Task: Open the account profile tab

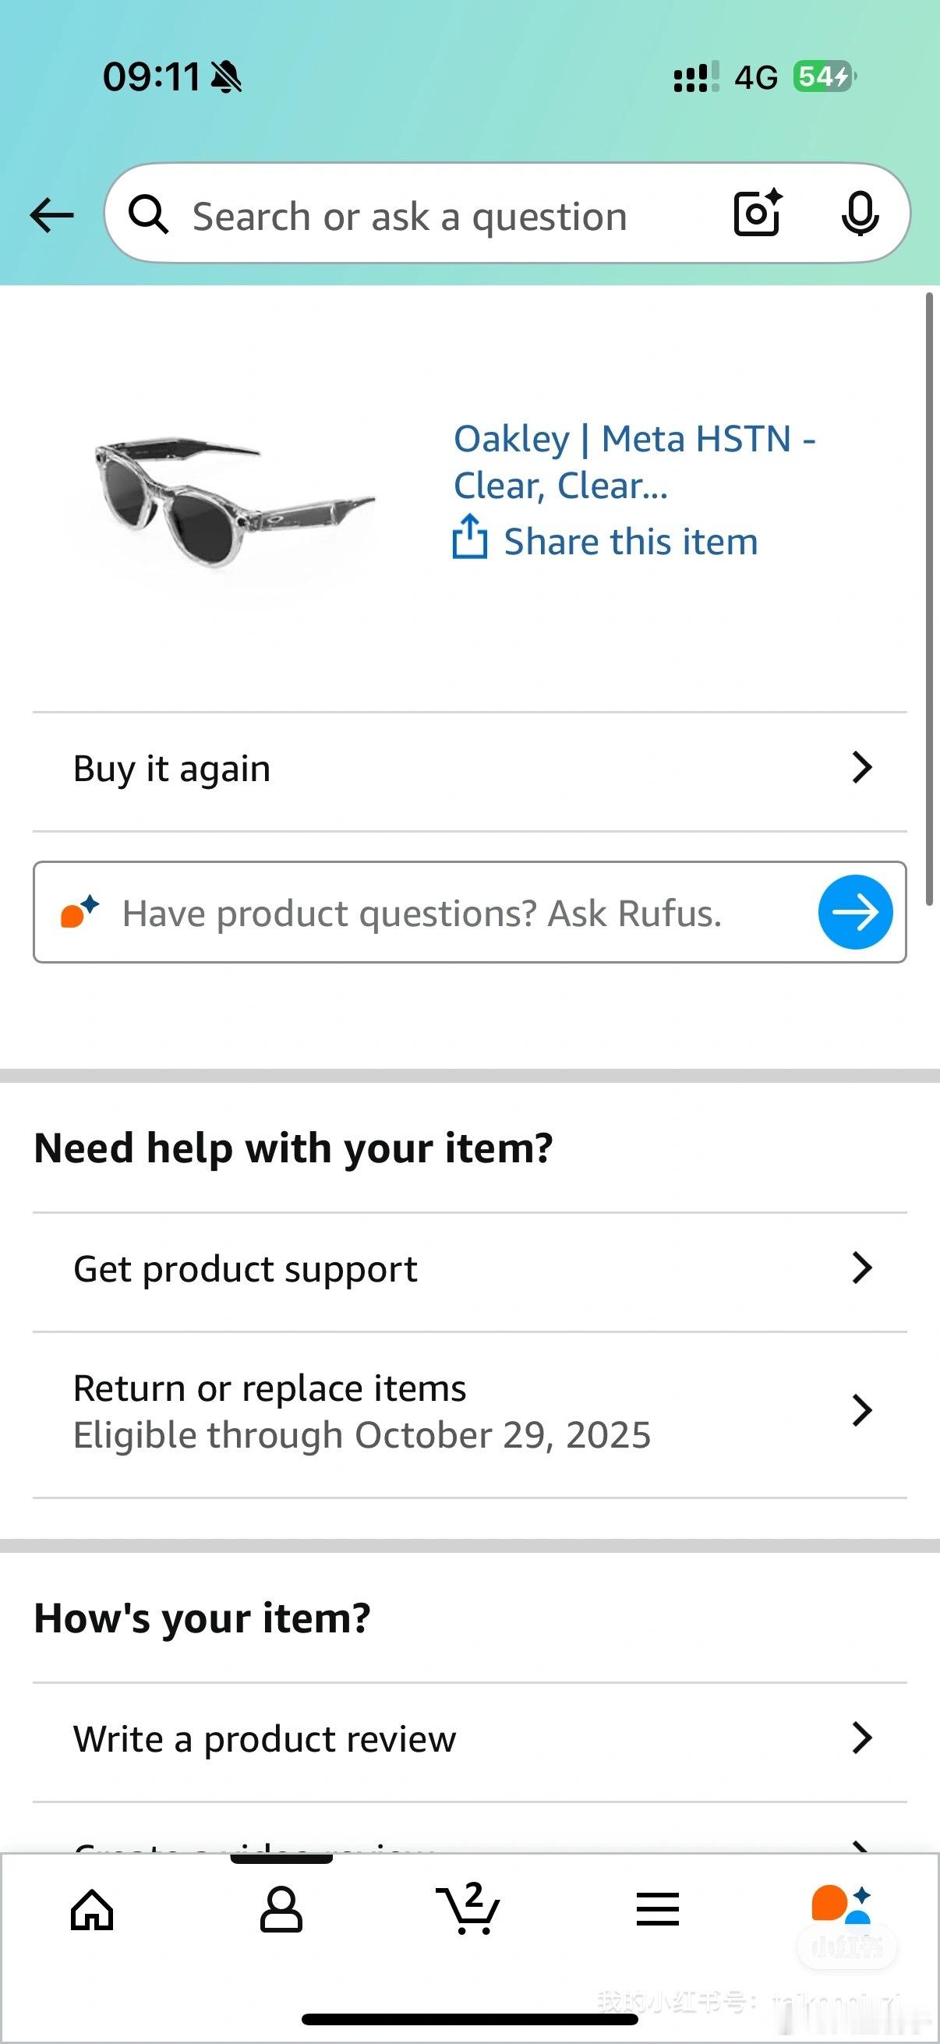Action: (x=281, y=1909)
